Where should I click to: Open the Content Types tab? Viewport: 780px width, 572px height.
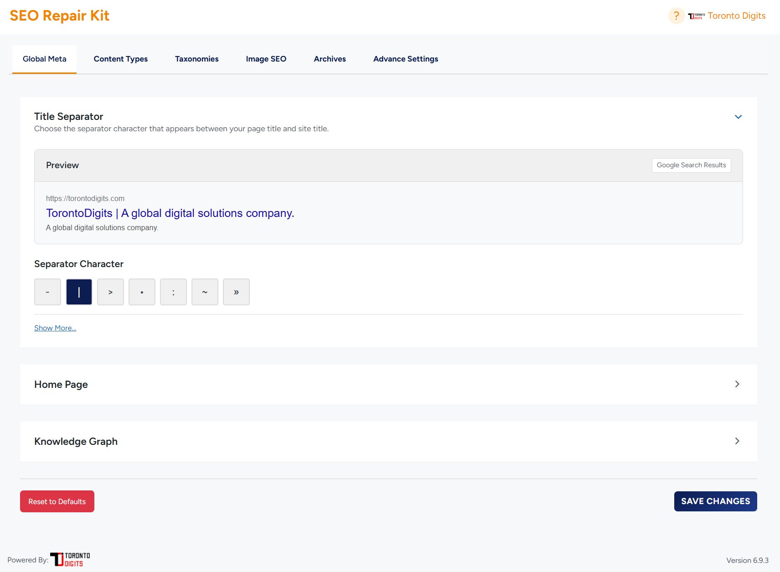(121, 59)
